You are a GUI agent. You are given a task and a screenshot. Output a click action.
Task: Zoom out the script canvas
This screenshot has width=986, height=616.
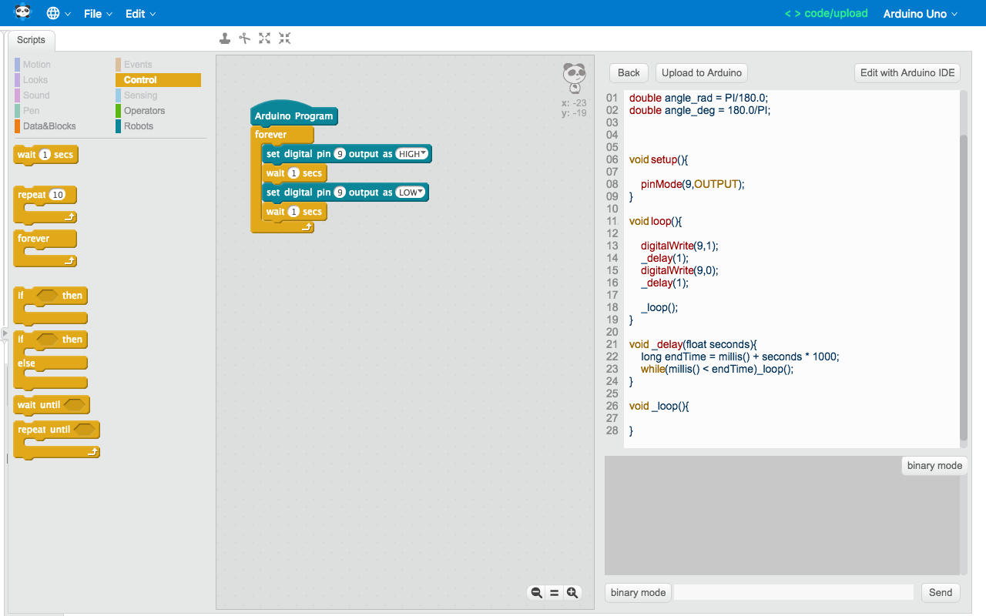tap(537, 593)
